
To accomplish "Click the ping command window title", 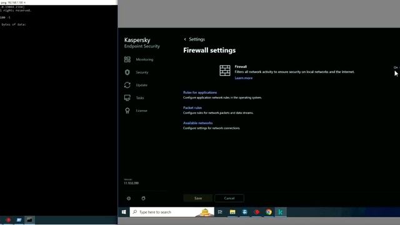I will [13, 2].
